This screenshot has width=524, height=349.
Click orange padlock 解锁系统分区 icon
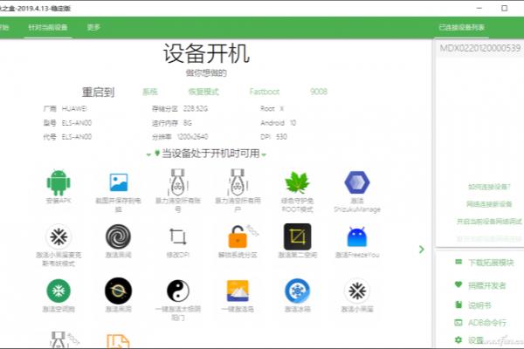tap(238, 237)
